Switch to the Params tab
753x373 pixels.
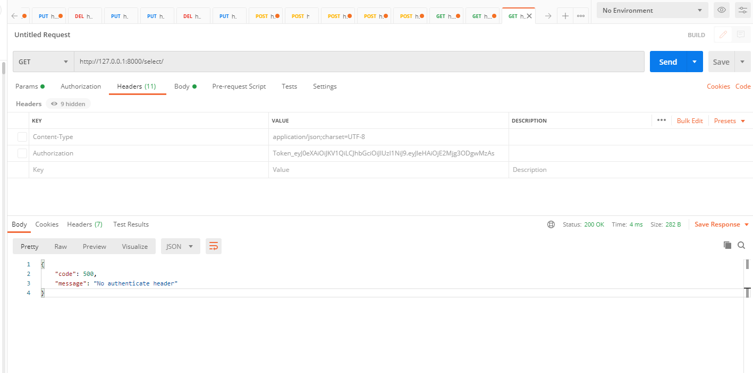pyautogui.click(x=30, y=86)
